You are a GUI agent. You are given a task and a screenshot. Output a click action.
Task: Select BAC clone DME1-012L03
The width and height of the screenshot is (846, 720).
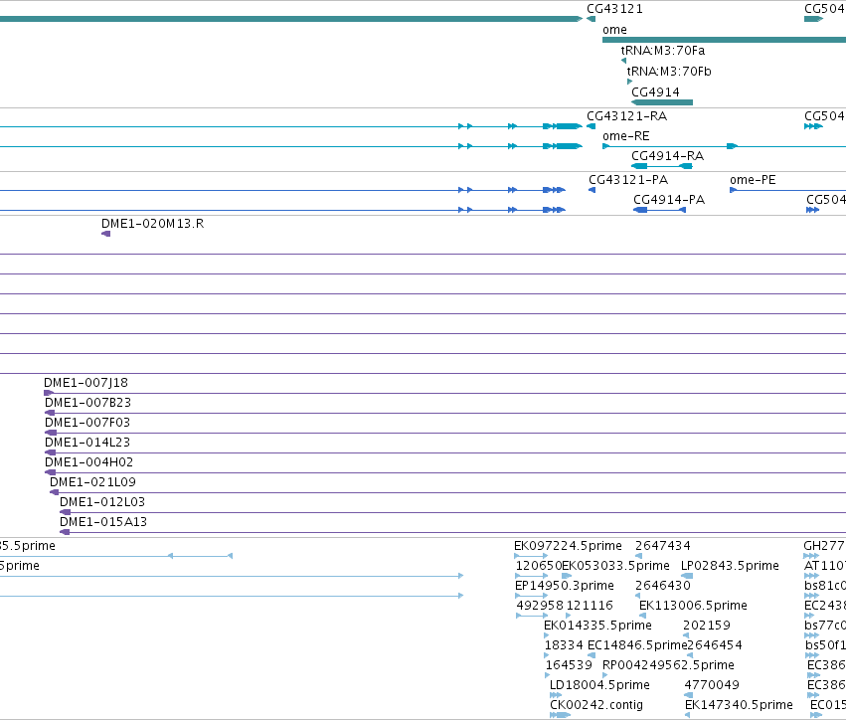coord(102,502)
